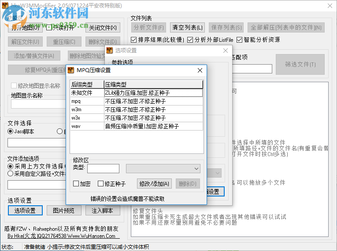Click the disabled 删除(D) button
The image size is (337, 251).
click(x=188, y=184)
